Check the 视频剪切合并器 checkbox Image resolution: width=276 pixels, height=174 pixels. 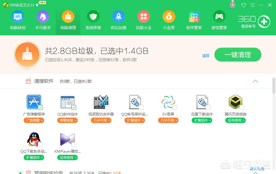pyautogui.click(x=107, y=107)
